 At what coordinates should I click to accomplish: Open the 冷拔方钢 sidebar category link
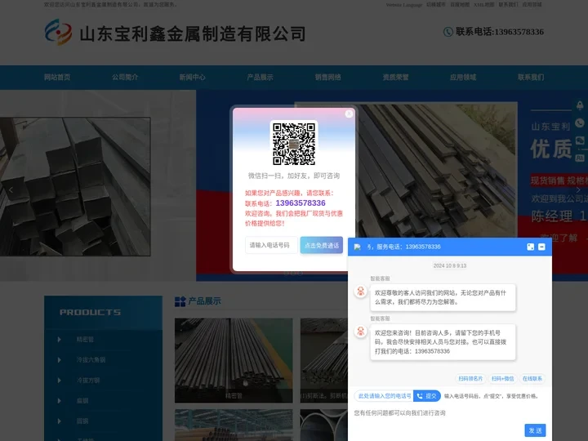coord(87,381)
